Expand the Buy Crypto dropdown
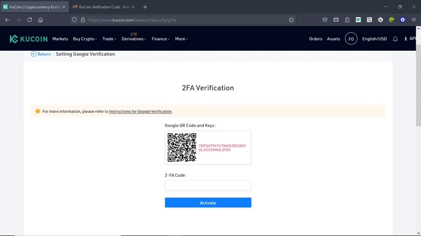This screenshot has height=236, width=421. tap(85, 39)
